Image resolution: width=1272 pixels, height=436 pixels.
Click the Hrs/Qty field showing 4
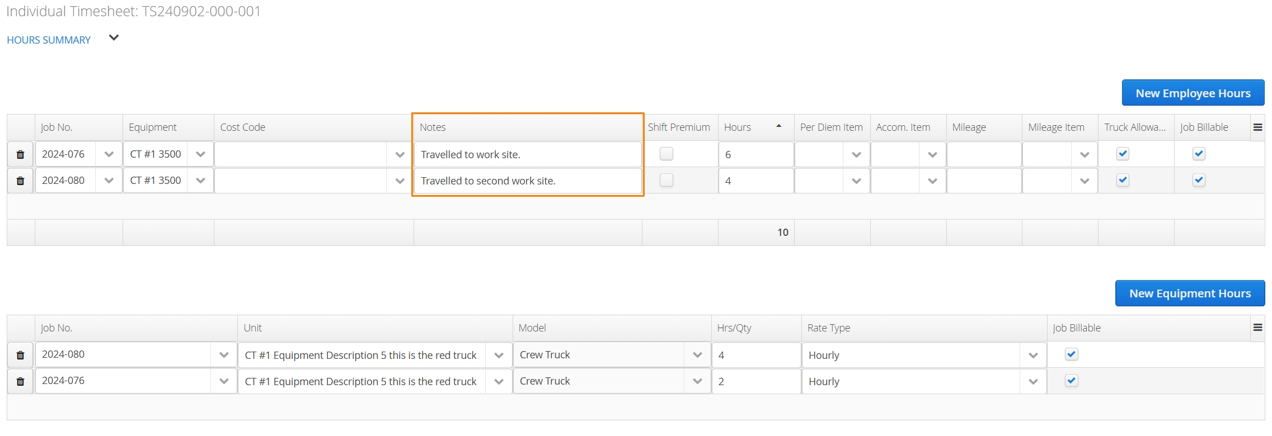756,355
